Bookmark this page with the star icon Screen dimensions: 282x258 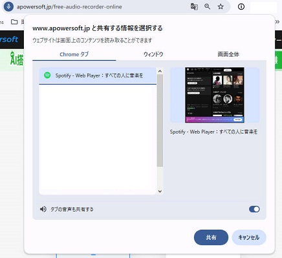[x=221, y=6]
